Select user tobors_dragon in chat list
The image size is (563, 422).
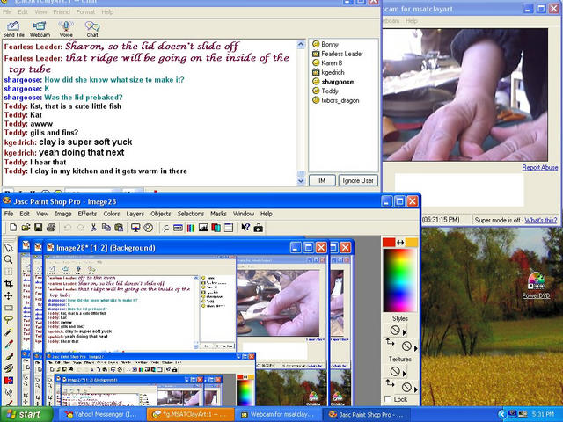click(x=340, y=100)
